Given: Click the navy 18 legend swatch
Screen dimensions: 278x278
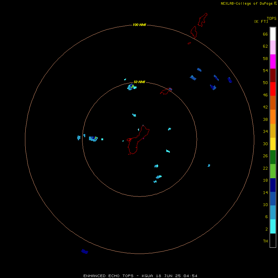Looking at the screenshot, I should click(273, 185).
